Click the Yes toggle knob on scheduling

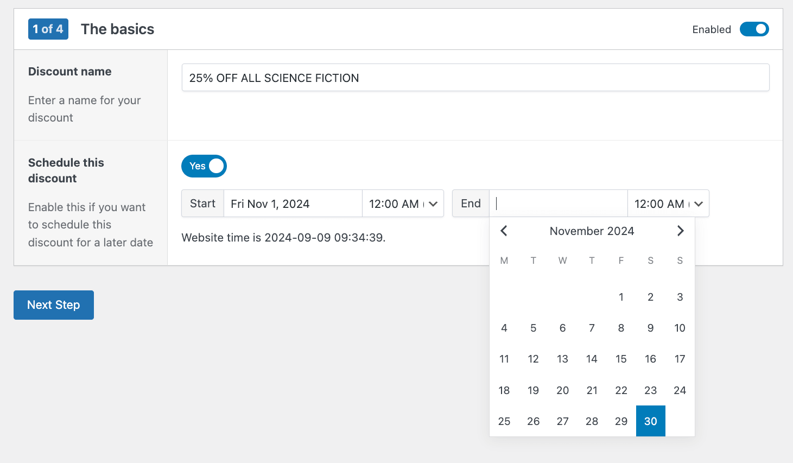click(217, 166)
